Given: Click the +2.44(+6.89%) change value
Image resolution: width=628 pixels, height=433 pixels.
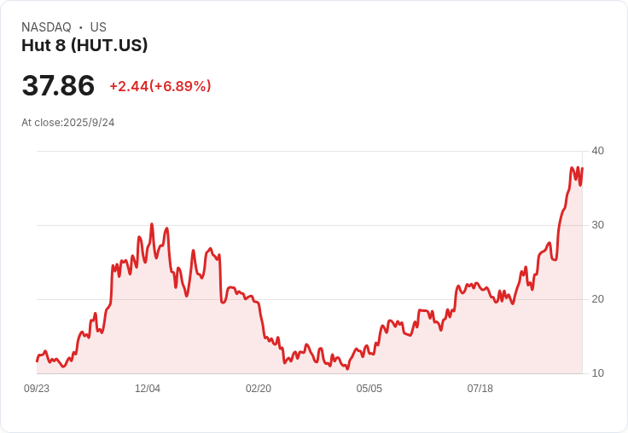Looking at the screenshot, I should [x=160, y=86].
